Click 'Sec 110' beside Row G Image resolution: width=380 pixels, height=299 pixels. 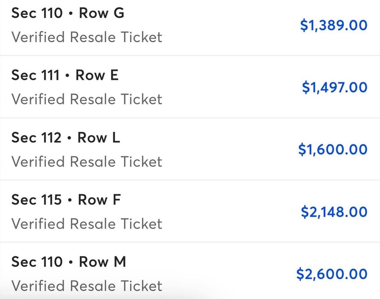(x=36, y=13)
